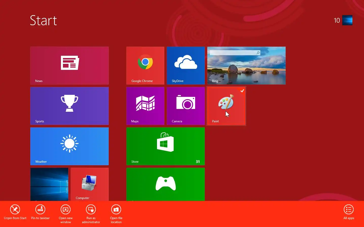This screenshot has width=364, height=227.
Task: Uncheck the Paint tile checkmark
Action: pos(242,91)
